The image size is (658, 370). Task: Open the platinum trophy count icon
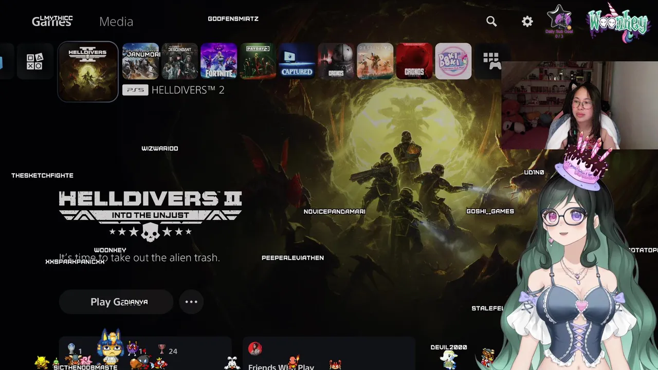pyautogui.click(x=72, y=350)
